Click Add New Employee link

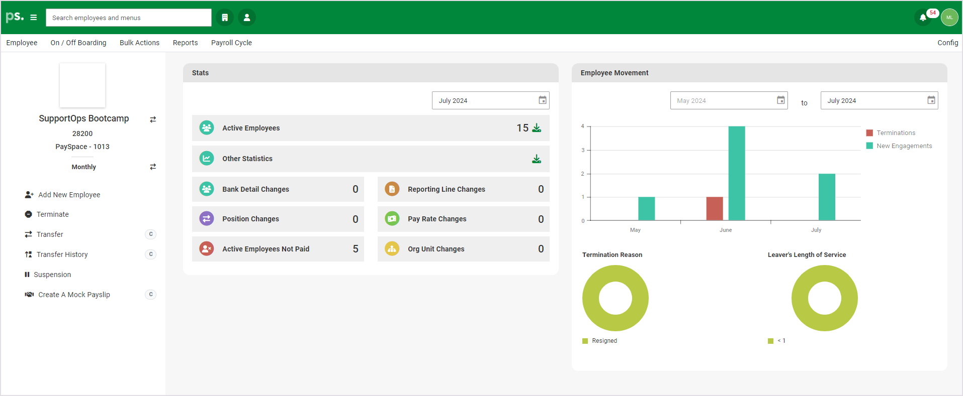pos(69,195)
